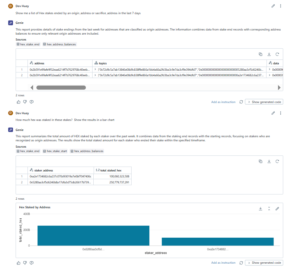Download the Hex Staked by Address chart
The image size is (294, 270).
tap(261, 209)
